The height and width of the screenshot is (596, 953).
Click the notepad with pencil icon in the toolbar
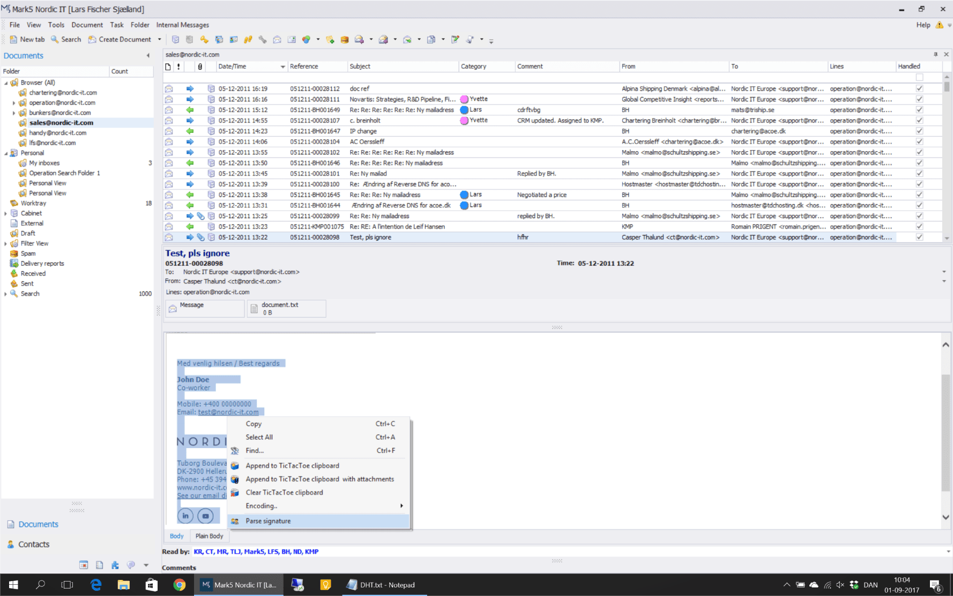[x=455, y=39]
